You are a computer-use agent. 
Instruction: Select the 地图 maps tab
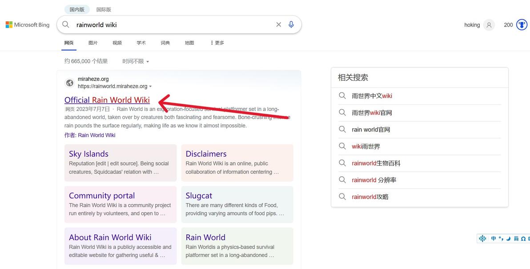pyautogui.click(x=189, y=43)
